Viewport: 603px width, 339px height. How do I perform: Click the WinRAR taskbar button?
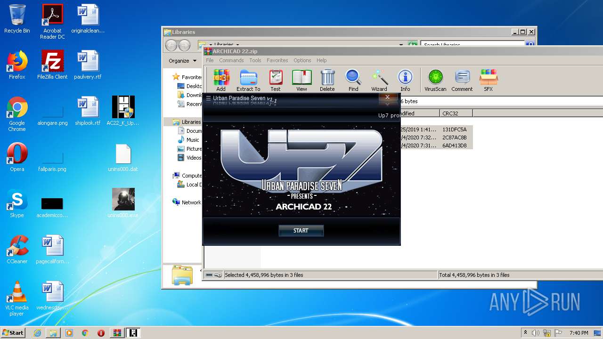click(x=117, y=333)
